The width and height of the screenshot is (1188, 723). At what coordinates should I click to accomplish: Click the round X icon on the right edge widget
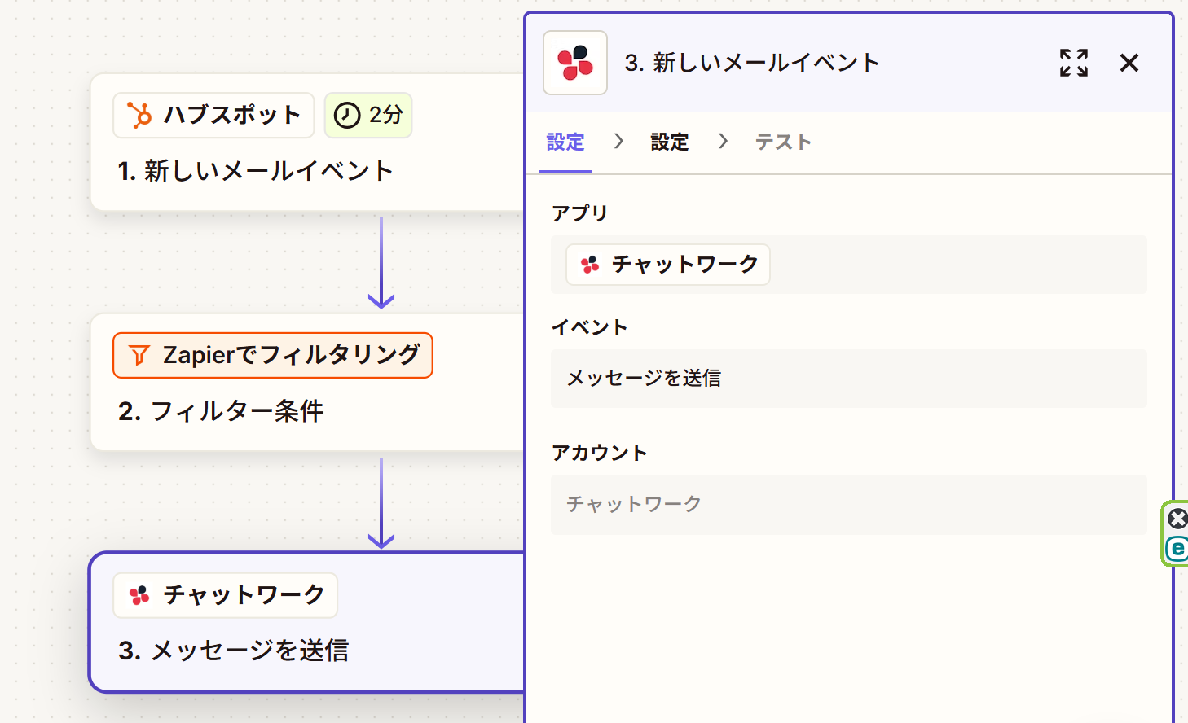pyautogui.click(x=1178, y=519)
